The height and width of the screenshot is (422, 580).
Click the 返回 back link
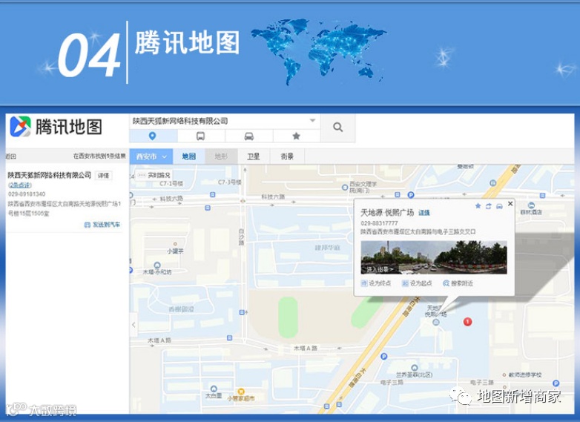(x=10, y=156)
